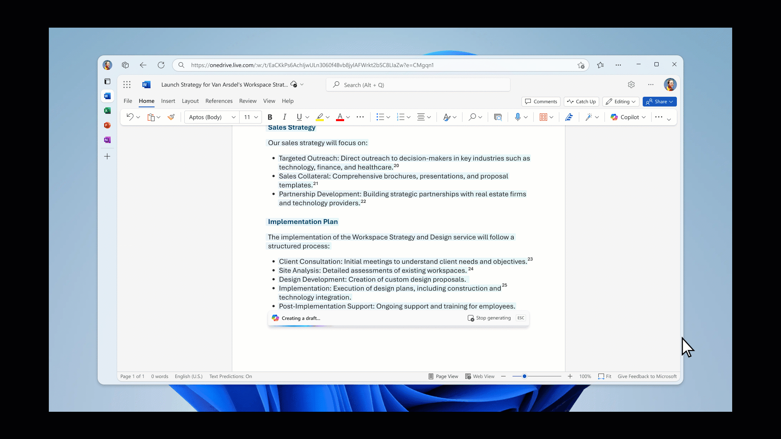
Task: Click the Paste clipboard icon
Action: (x=151, y=117)
